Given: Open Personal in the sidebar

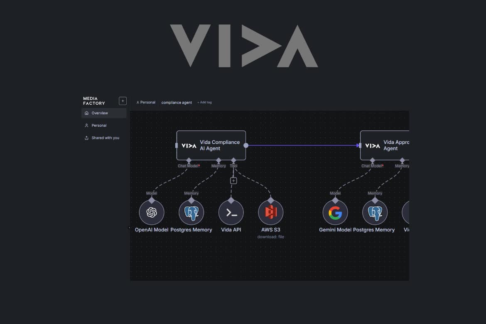Looking at the screenshot, I should click(104, 125).
